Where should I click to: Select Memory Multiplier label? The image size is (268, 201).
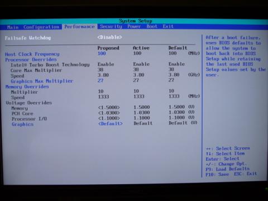(x=25, y=92)
